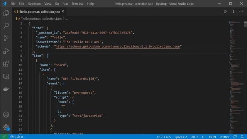247x139 pixels.
Task: Click the "exec" key on line 18
Action: (x=63, y=102)
